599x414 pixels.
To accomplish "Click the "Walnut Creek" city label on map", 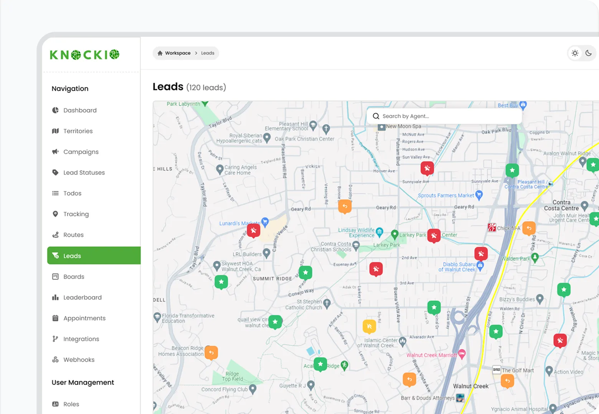I will [x=471, y=386].
